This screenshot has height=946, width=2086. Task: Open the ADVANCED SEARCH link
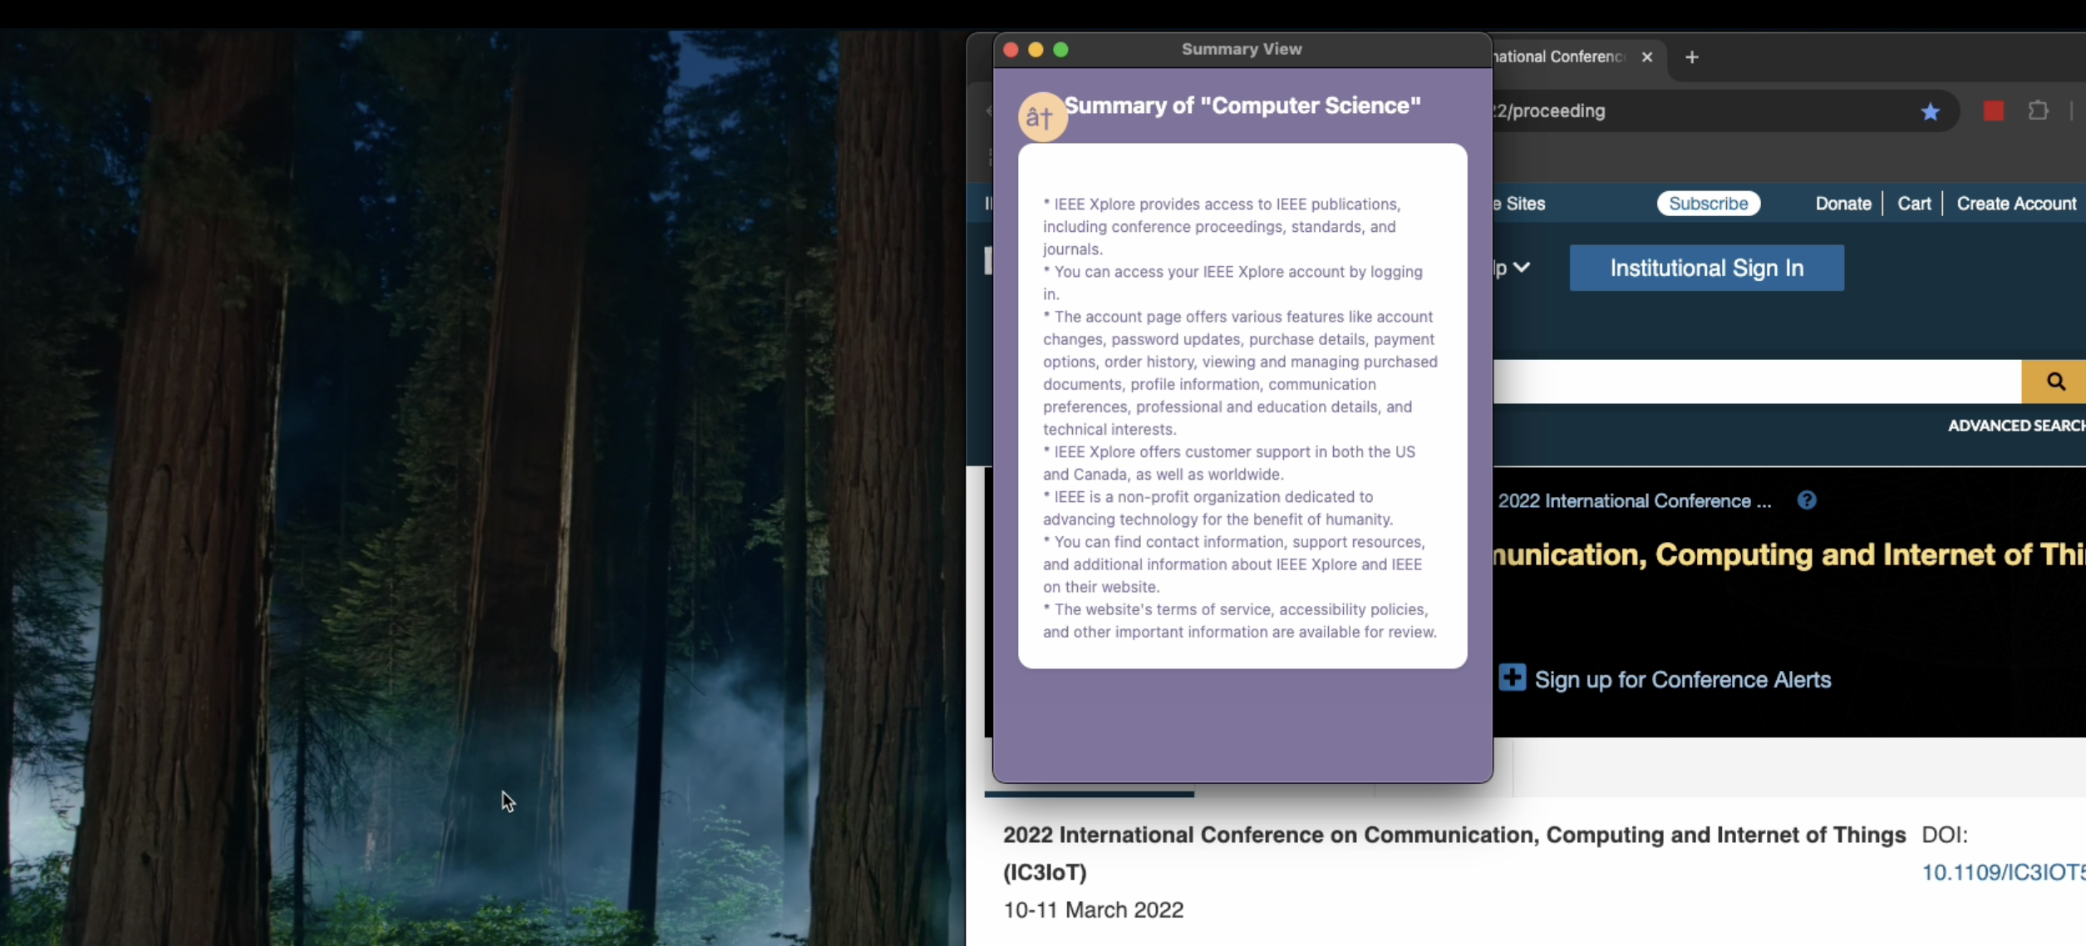(2015, 426)
